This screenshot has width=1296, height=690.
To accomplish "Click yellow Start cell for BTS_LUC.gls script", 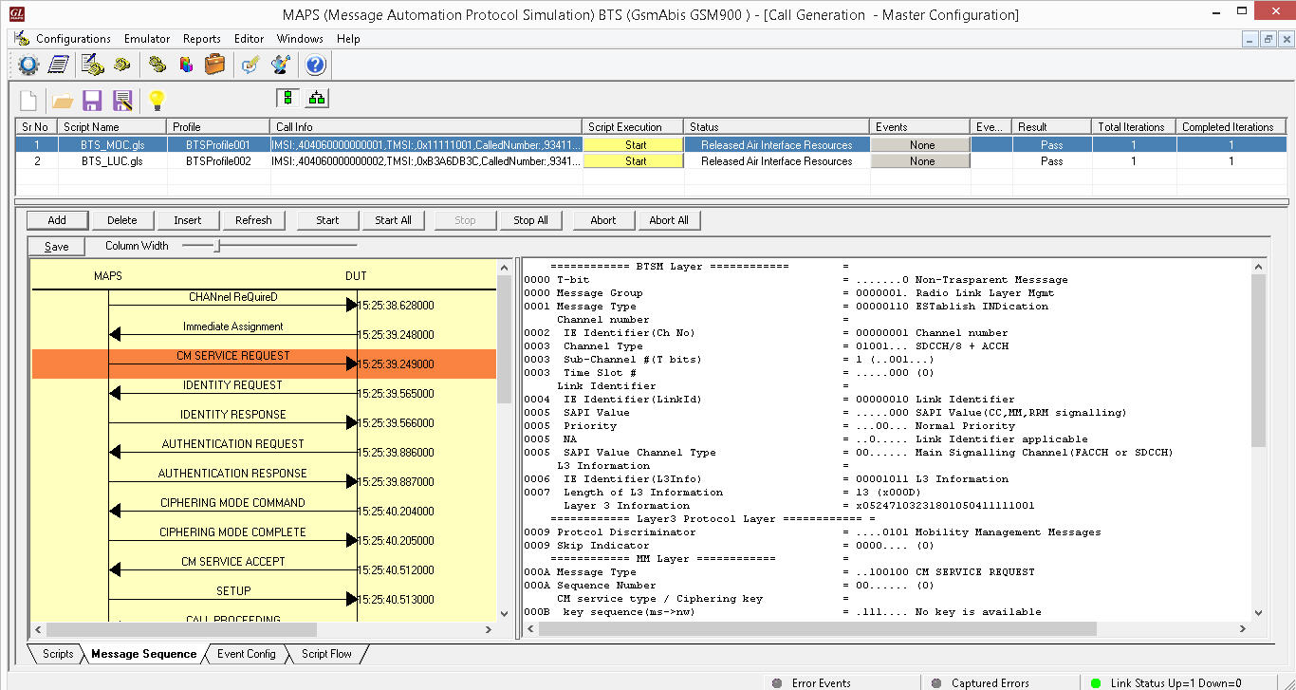I will point(635,161).
